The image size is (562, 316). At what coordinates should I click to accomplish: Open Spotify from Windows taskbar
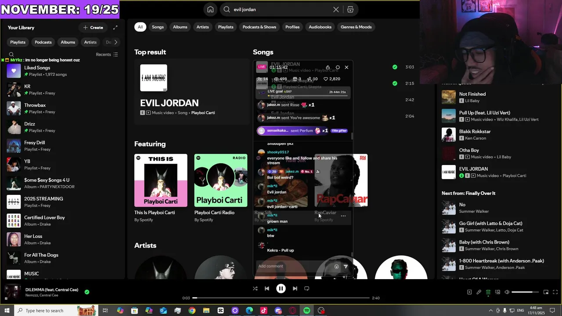point(307,310)
